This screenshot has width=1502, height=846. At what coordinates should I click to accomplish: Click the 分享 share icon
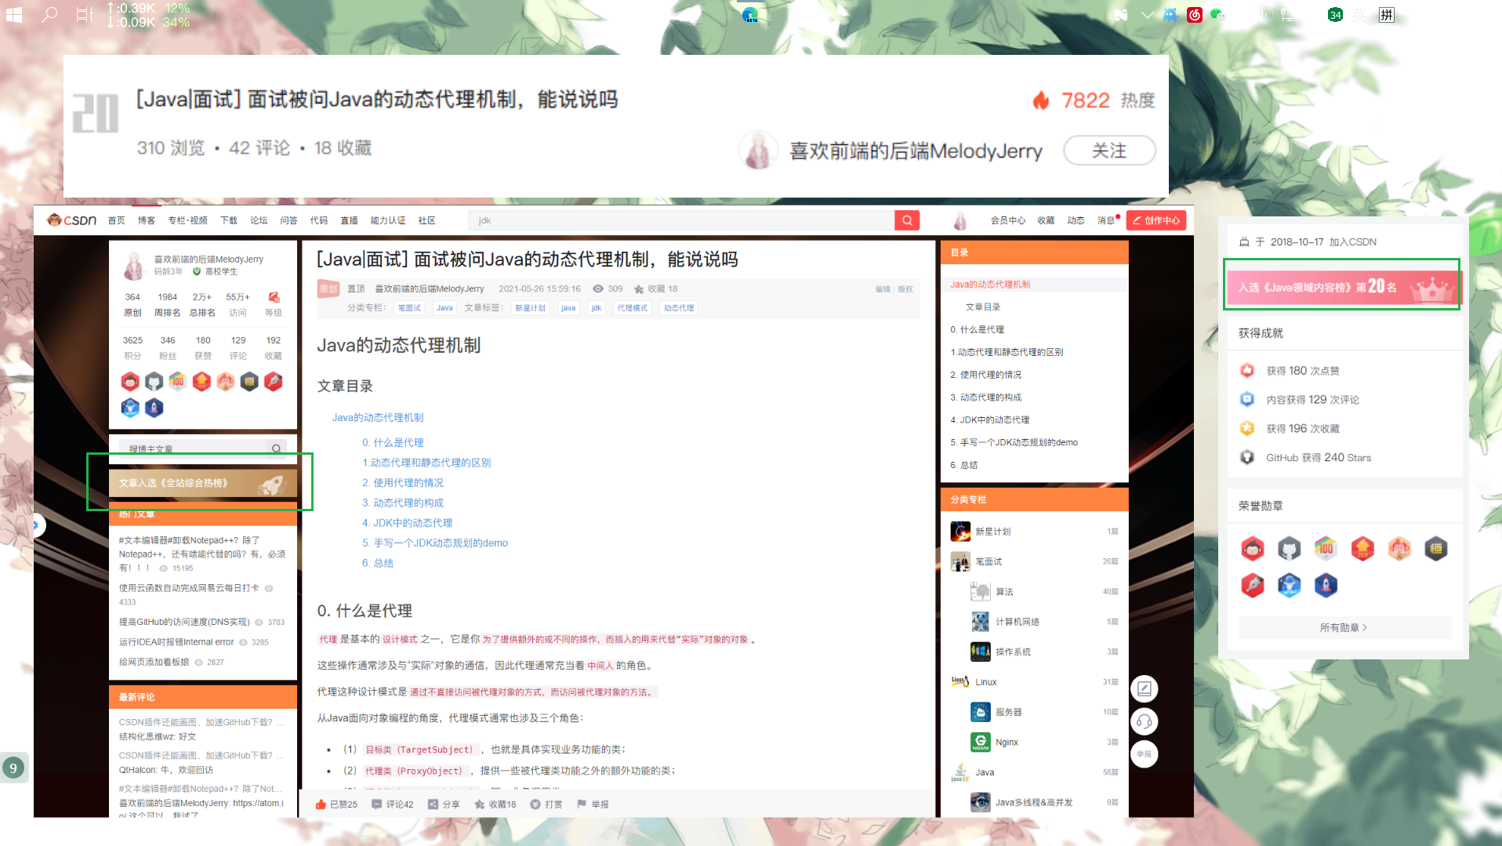point(433,804)
